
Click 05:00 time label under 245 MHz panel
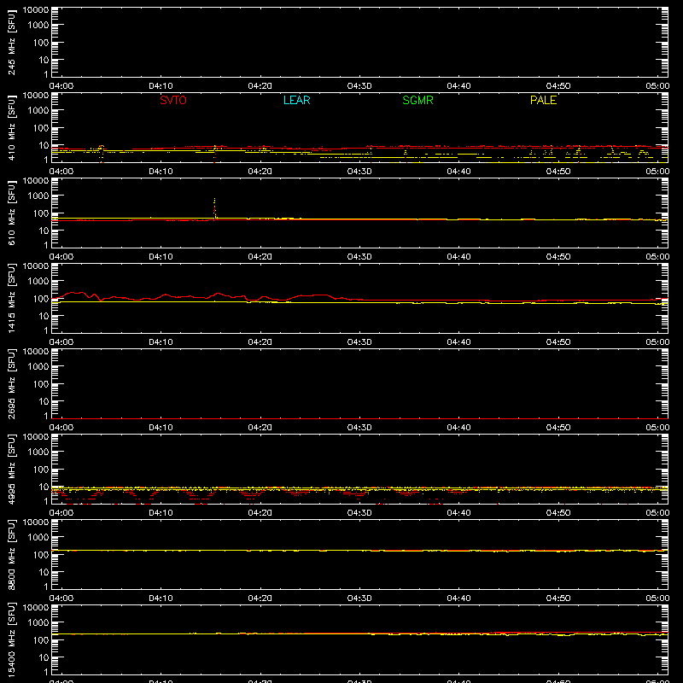pyautogui.click(x=657, y=86)
